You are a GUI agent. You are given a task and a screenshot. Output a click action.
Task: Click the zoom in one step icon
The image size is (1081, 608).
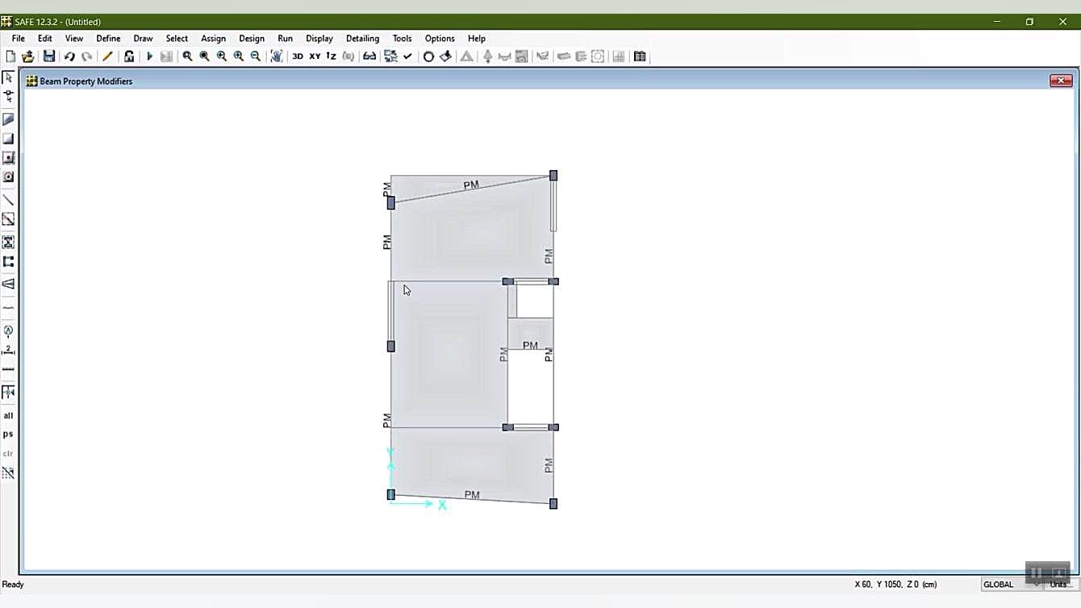click(239, 56)
